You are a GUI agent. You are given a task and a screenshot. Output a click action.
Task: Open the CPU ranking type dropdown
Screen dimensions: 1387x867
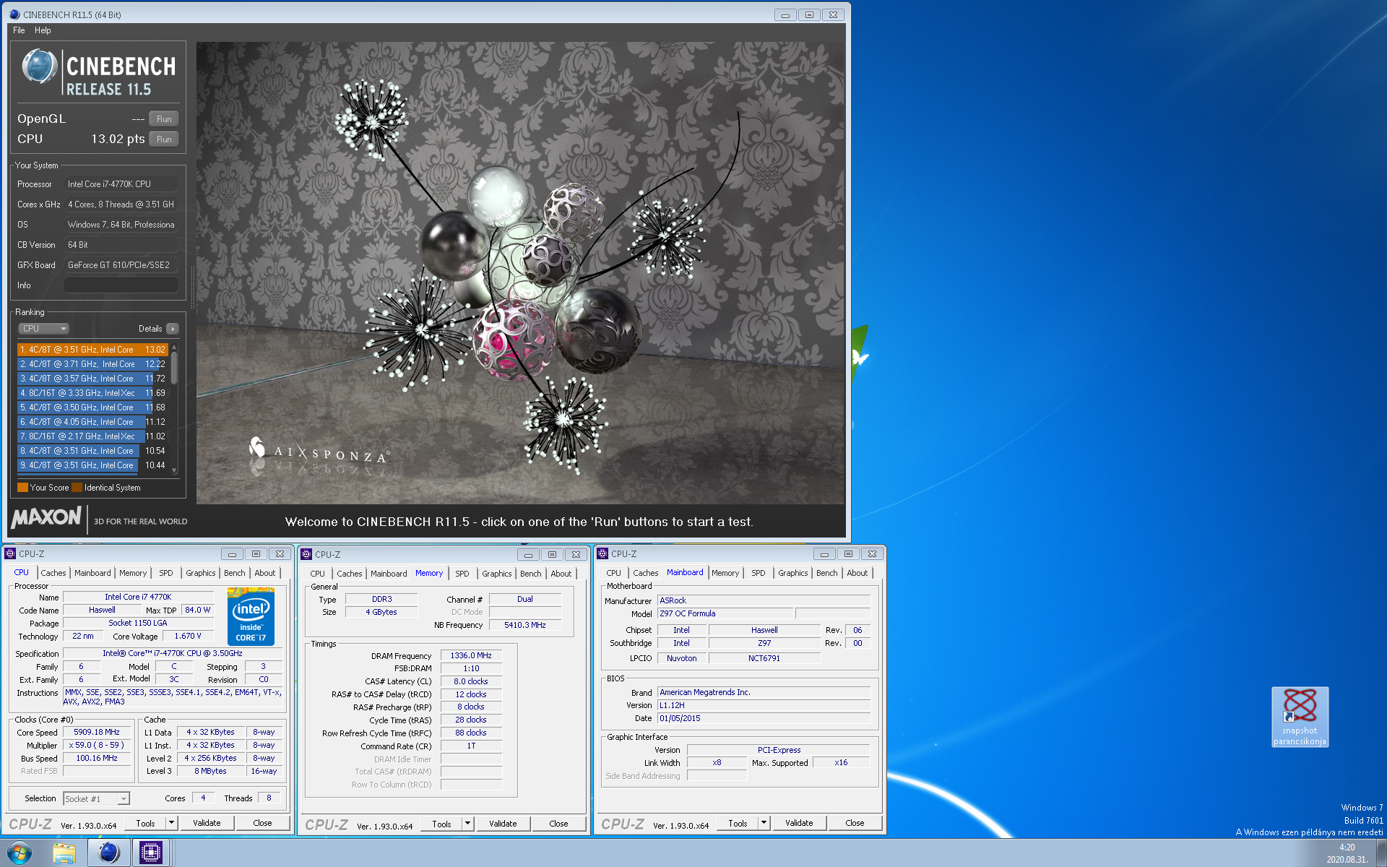click(x=43, y=329)
